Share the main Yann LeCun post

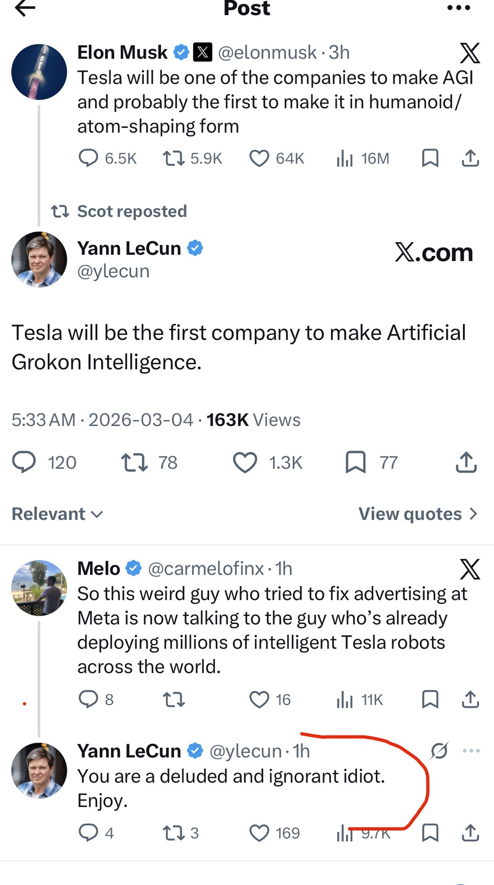466,462
